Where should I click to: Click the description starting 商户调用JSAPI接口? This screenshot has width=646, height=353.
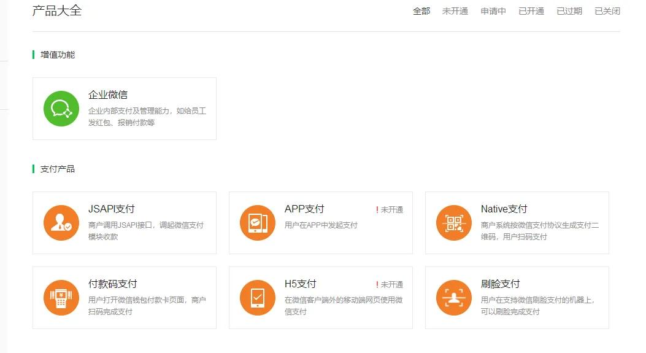146,231
